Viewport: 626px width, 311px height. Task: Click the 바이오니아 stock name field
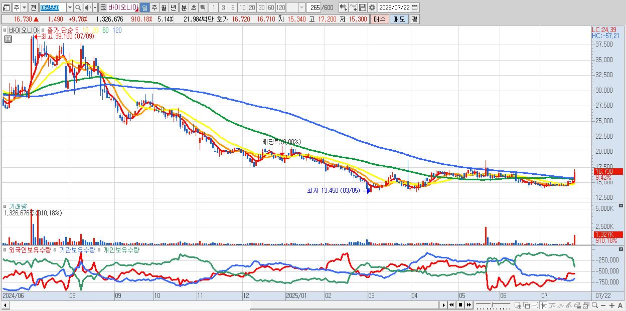(123, 8)
